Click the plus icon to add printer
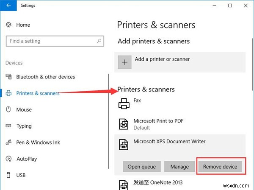This screenshot has height=190, width=254. pyautogui.click(x=124, y=62)
